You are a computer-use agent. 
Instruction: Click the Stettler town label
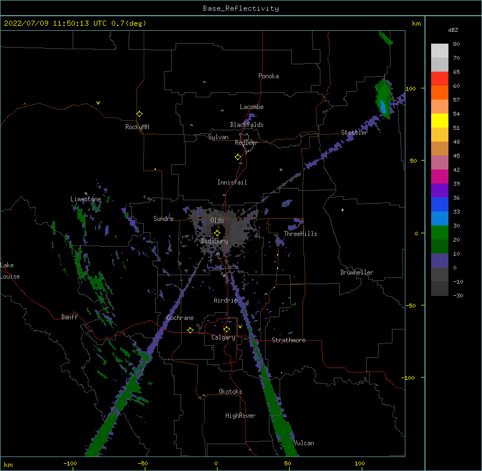(355, 133)
